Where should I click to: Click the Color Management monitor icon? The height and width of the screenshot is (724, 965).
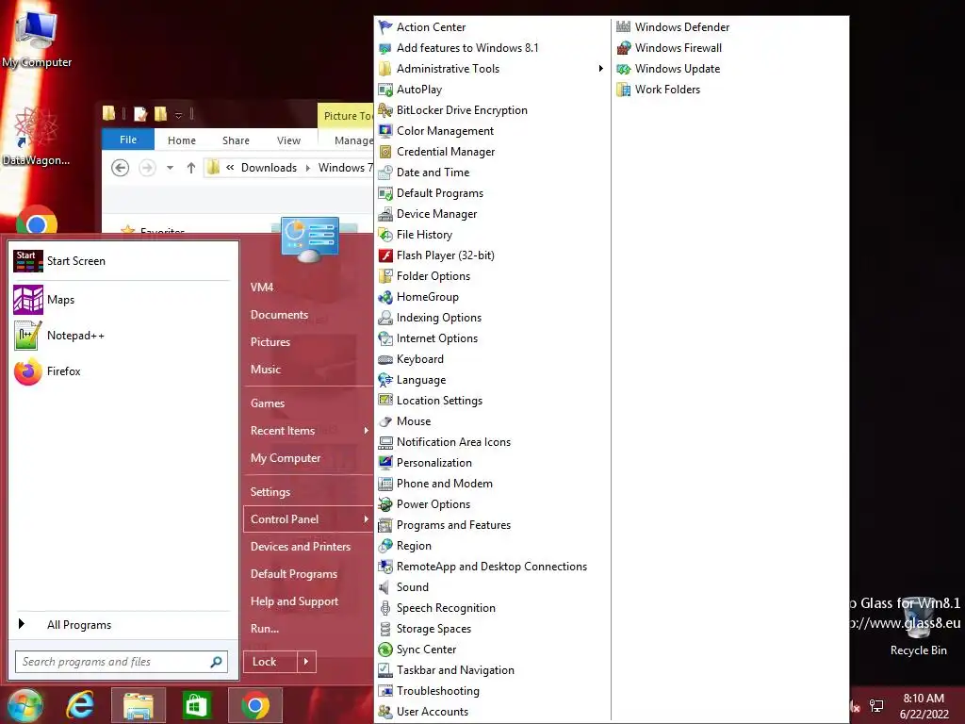point(385,131)
